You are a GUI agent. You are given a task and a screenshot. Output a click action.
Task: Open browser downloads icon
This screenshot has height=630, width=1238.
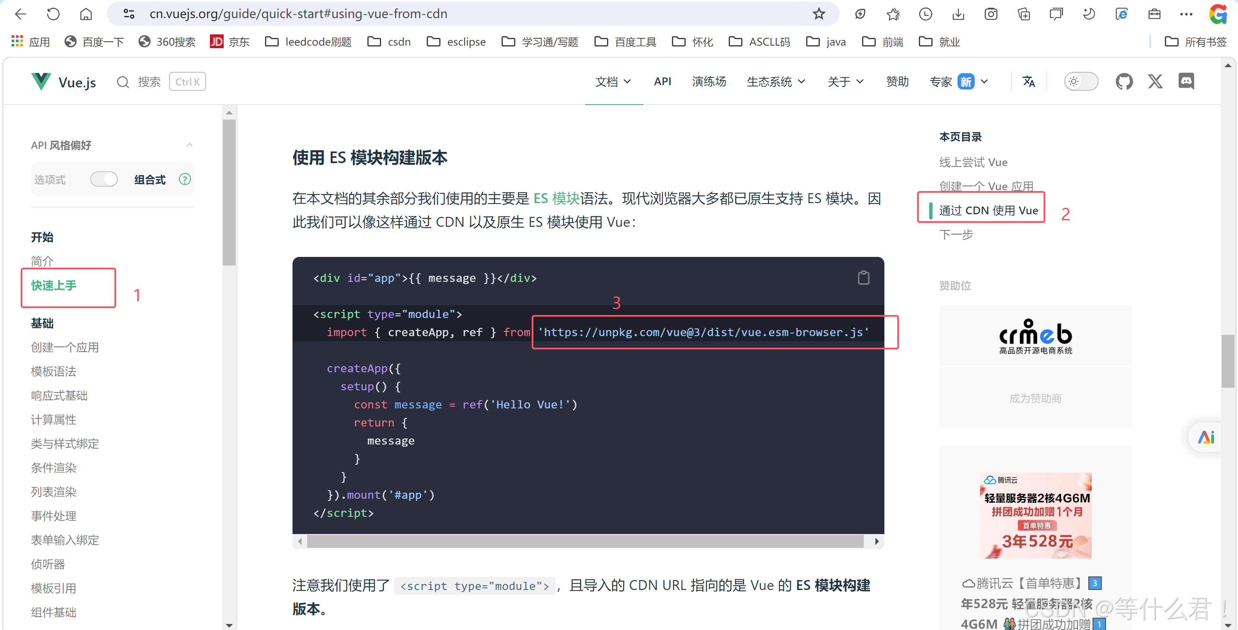click(958, 14)
